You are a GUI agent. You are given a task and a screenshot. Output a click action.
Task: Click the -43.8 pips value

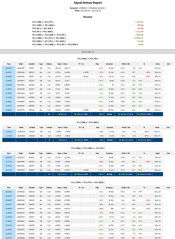pyautogui.click(x=101, y=162)
